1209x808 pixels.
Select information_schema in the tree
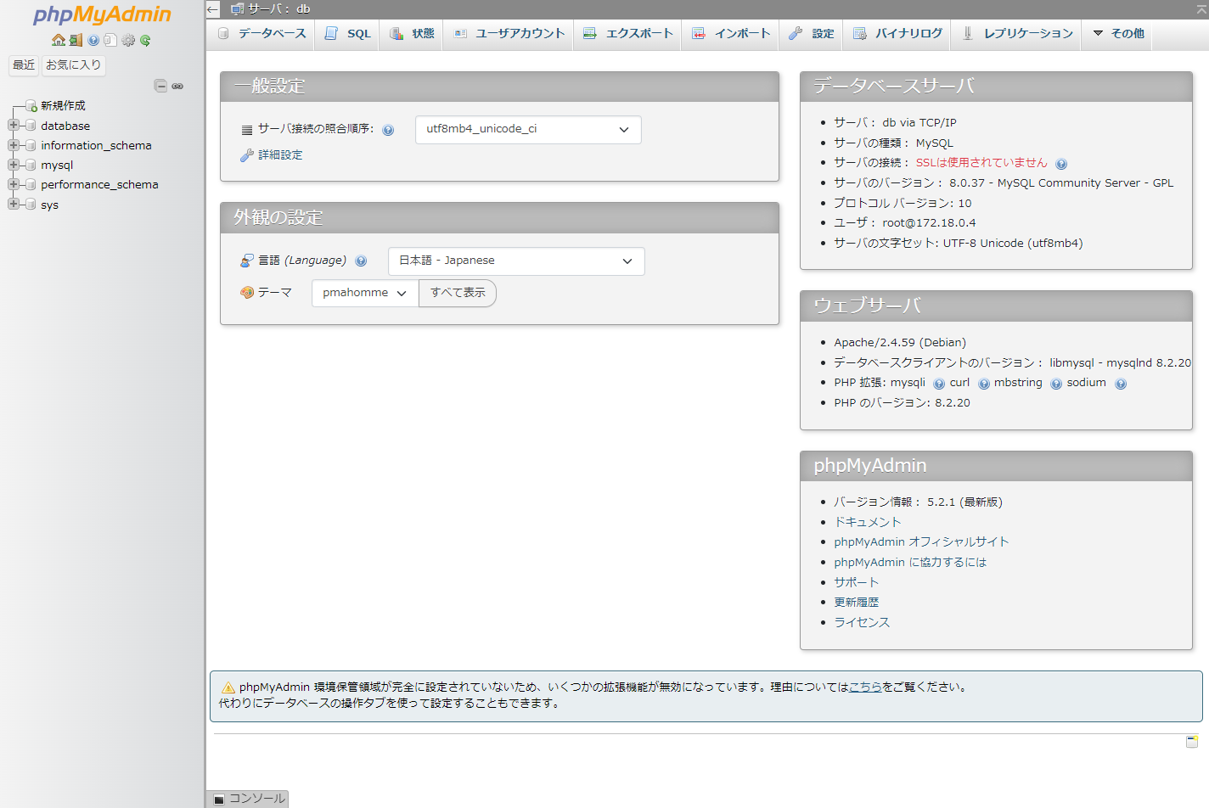tap(96, 145)
